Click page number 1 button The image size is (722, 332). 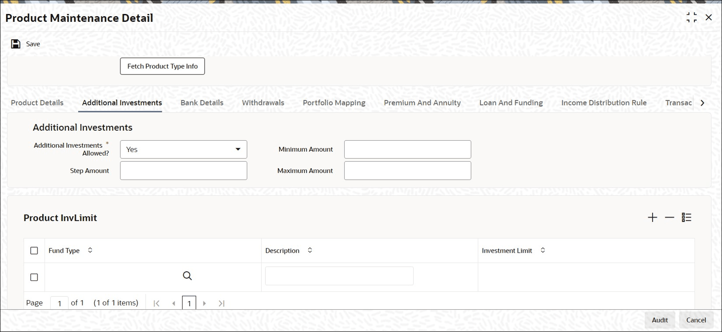pyautogui.click(x=189, y=303)
